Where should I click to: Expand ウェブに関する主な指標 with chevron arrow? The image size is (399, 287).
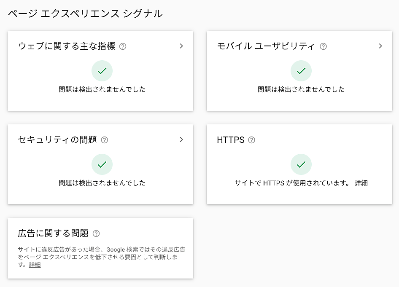tap(181, 46)
